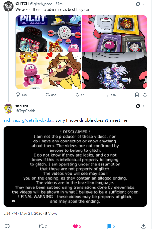Open Pilot Merch Collection image
The height and width of the screenshot is (229, 153).
point(48,34)
